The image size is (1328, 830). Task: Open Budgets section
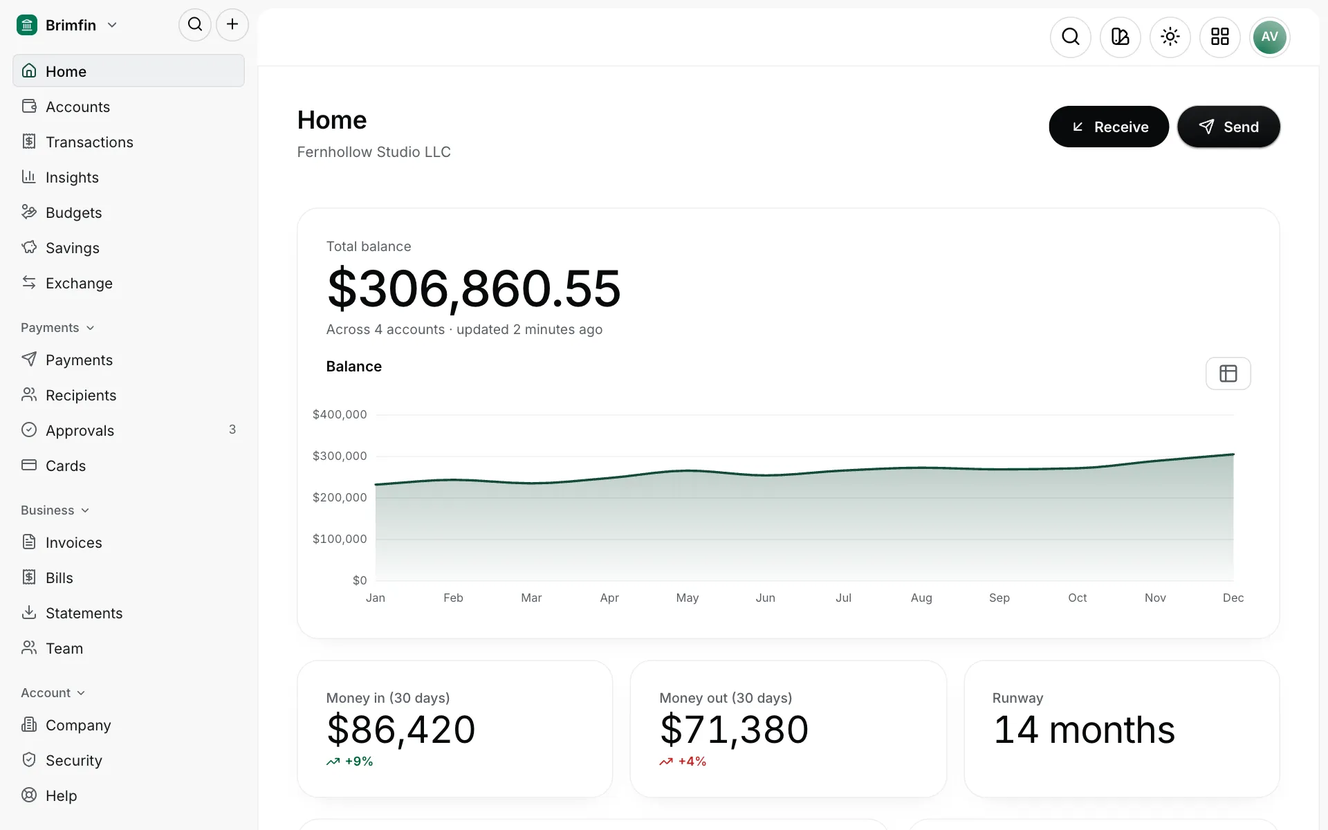tap(129, 212)
